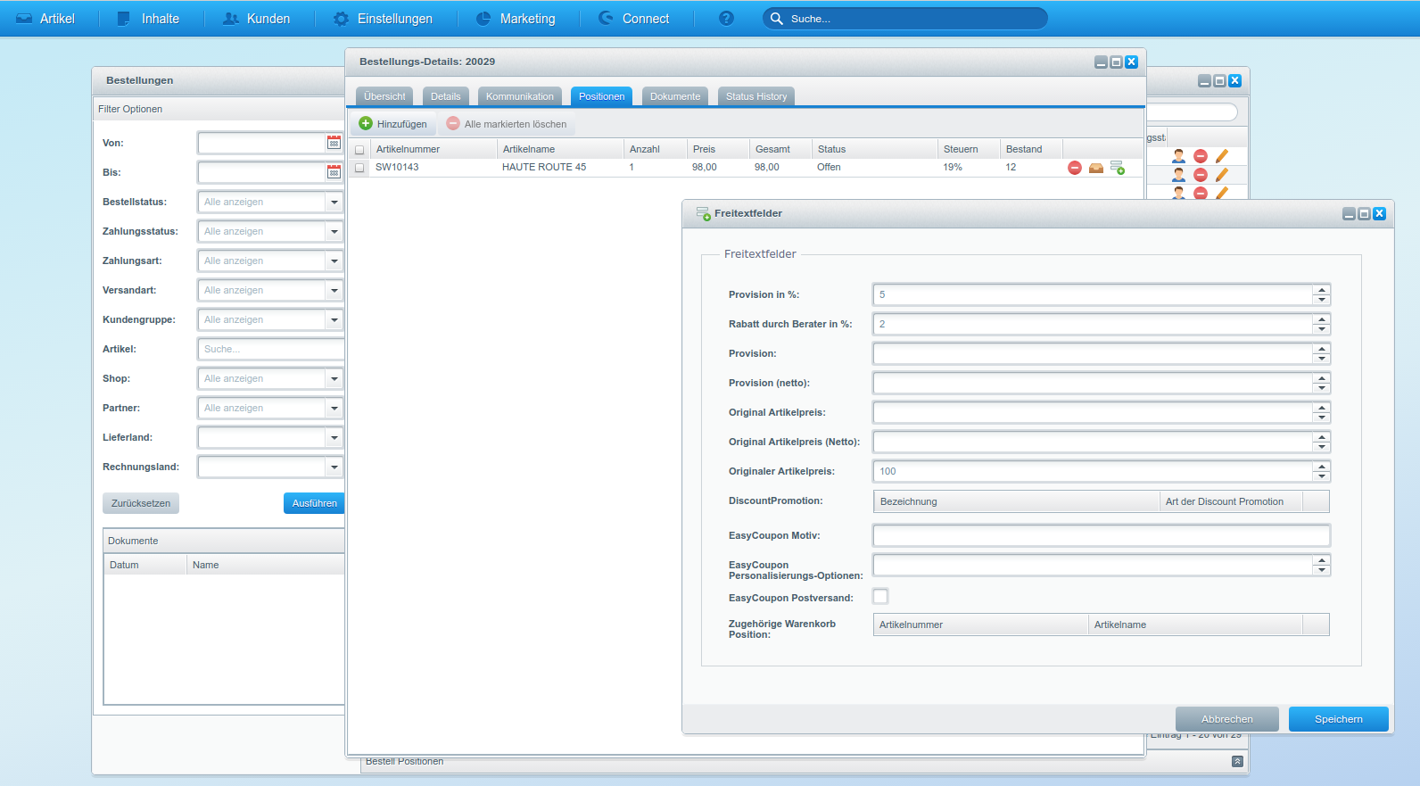Decrease Original Artikelpreis (Netto) spinner value
1420x786 pixels.
(1322, 447)
